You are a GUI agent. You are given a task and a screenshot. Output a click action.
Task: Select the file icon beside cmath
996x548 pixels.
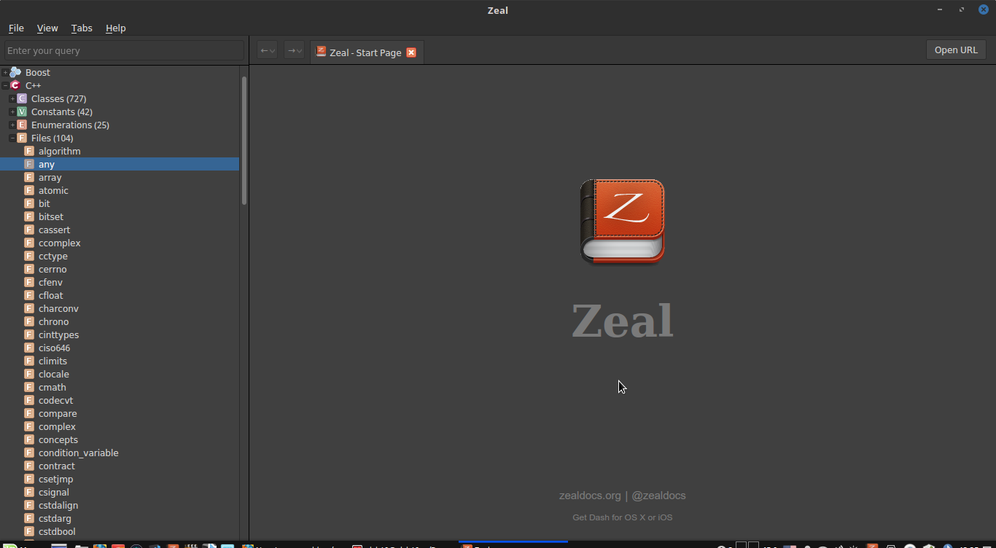[29, 387]
